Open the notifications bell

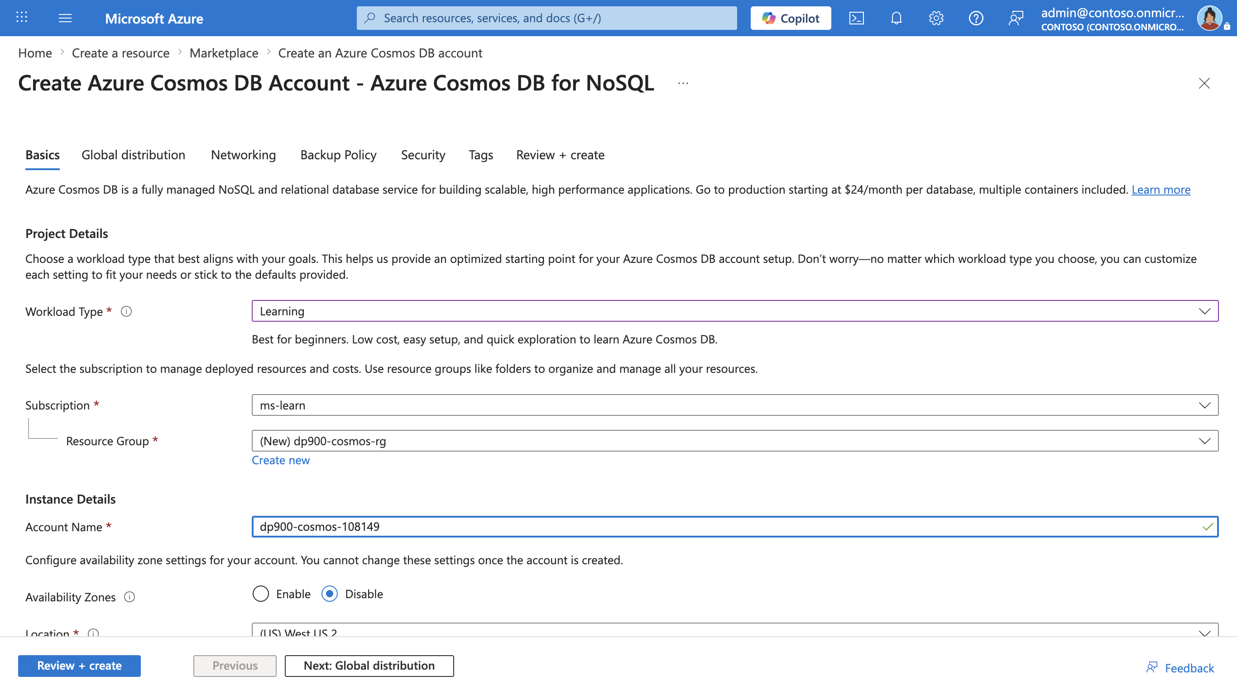coord(896,18)
